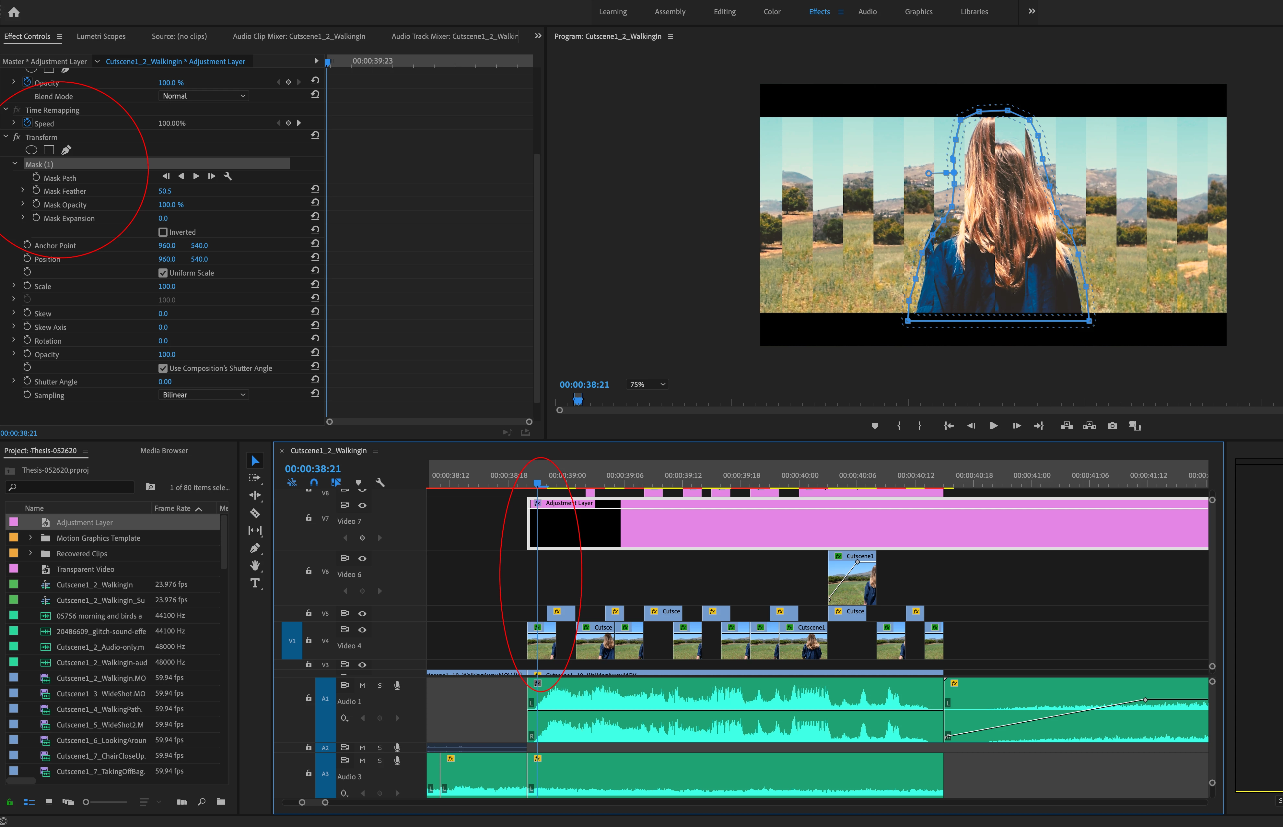Open the Lumetri Scopes tab
The width and height of the screenshot is (1283, 827).
pyautogui.click(x=101, y=37)
